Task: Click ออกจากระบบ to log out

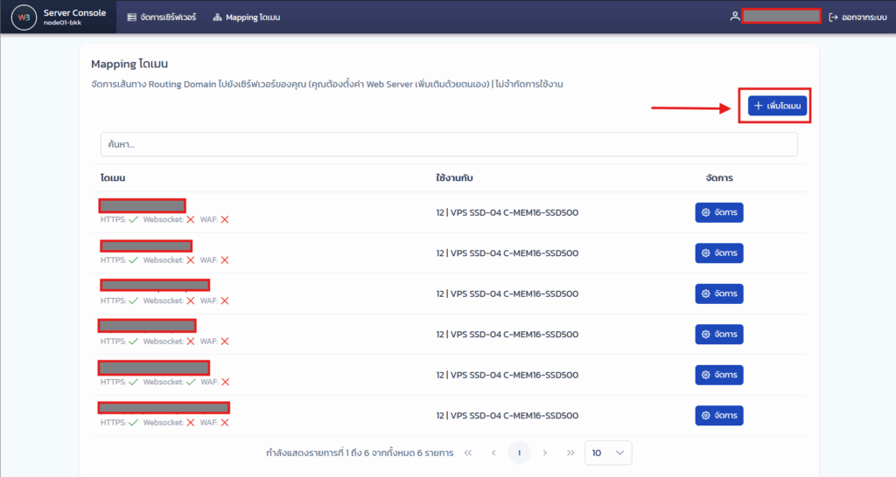Action: [x=857, y=17]
